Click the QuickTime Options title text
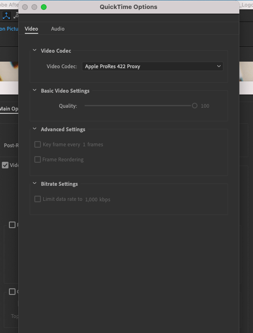 pos(128,7)
